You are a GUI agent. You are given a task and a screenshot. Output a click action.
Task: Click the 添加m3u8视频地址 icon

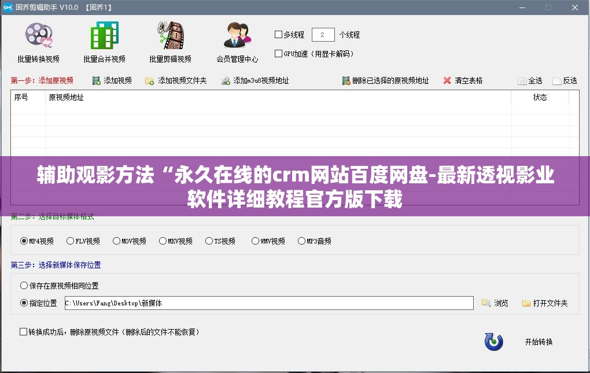tap(226, 80)
